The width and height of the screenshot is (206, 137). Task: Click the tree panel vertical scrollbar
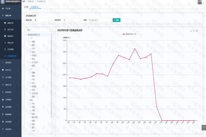[51, 75]
